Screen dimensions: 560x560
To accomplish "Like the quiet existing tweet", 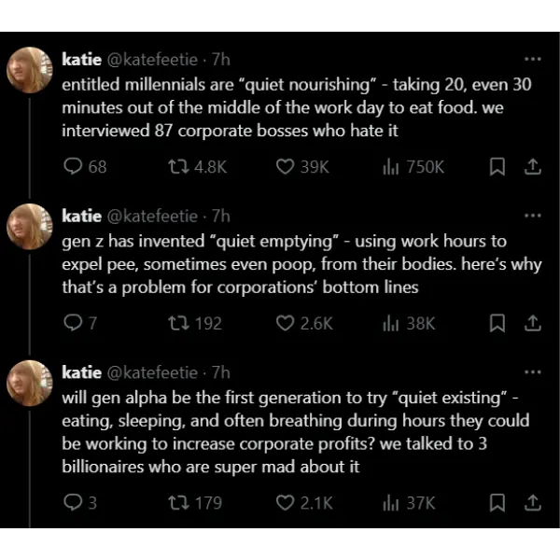I will coord(287,503).
